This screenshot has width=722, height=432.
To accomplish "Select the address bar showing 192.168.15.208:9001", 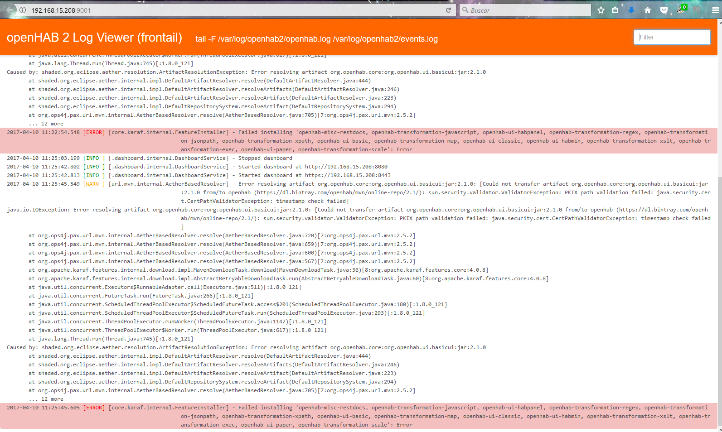I will (x=236, y=10).
